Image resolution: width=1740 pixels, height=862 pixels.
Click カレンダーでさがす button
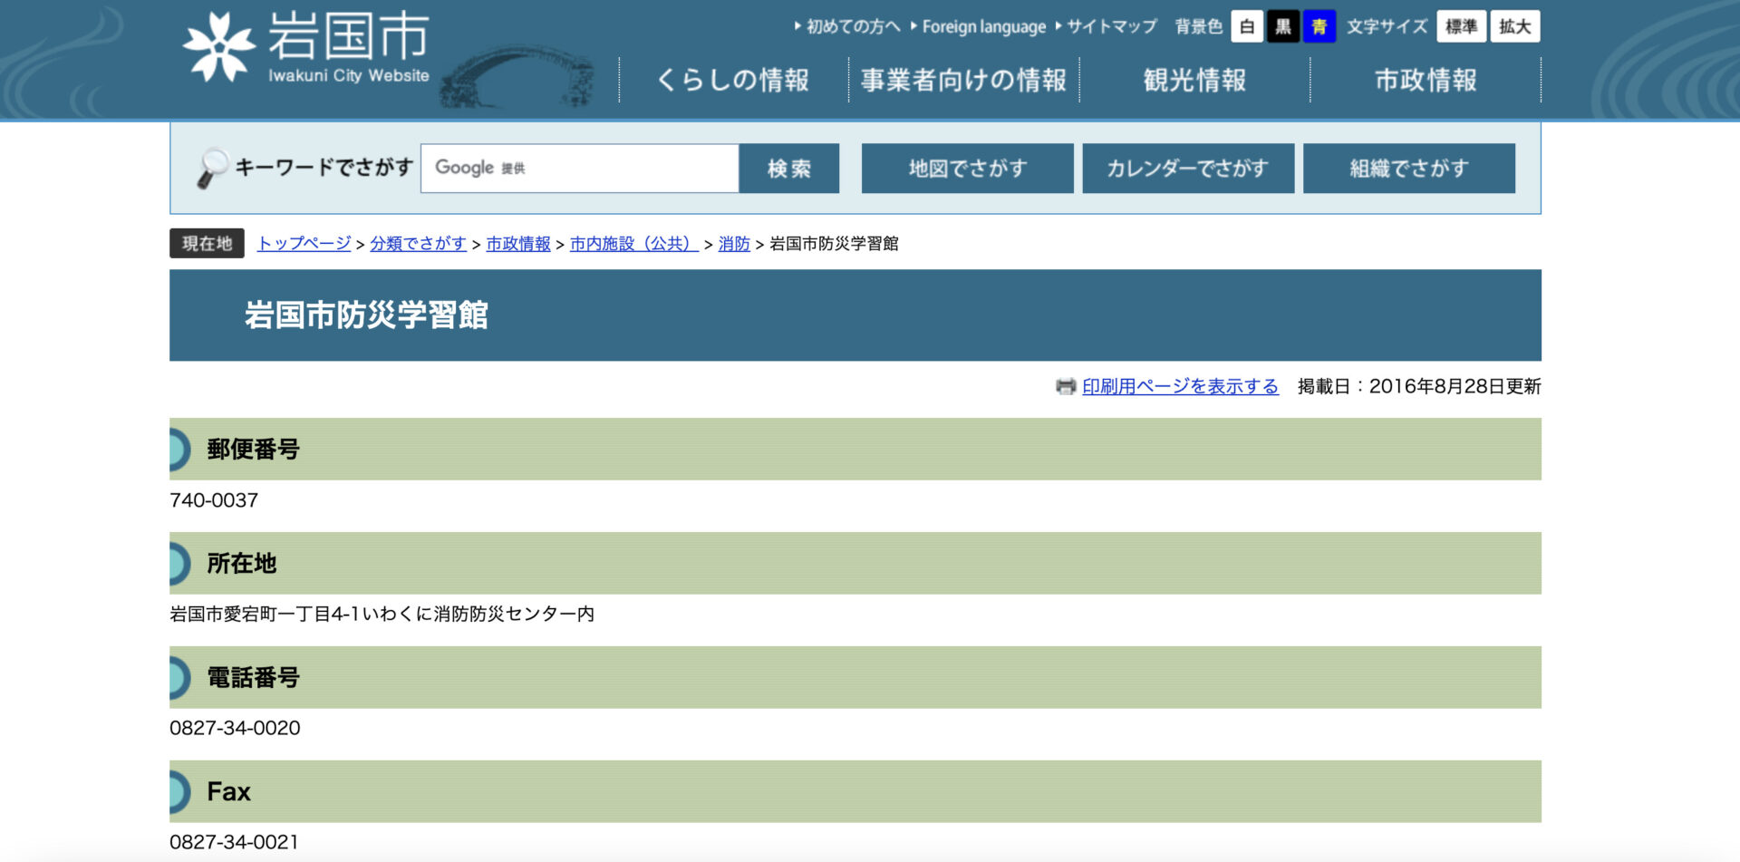pyautogui.click(x=1187, y=169)
